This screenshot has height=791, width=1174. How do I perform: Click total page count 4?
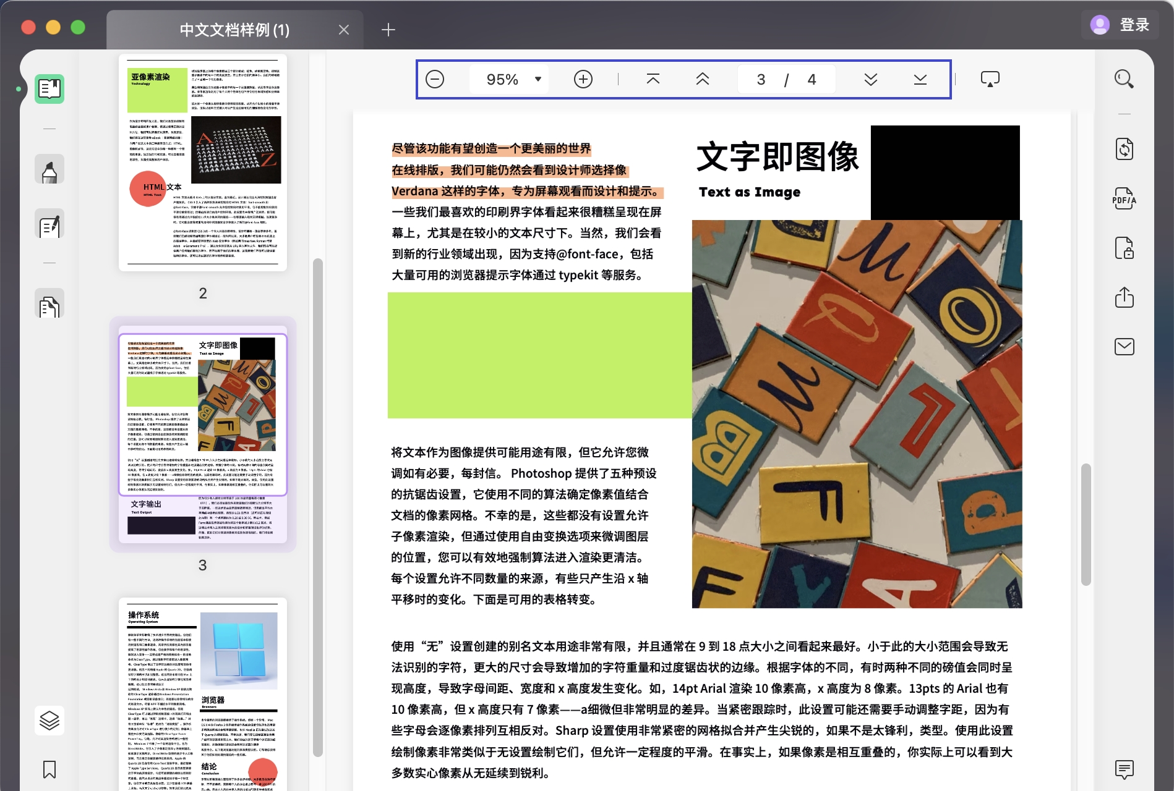(x=812, y=79)
